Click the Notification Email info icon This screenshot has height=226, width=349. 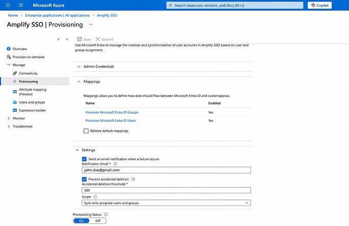pyautogui.click(x=115, y=164)
